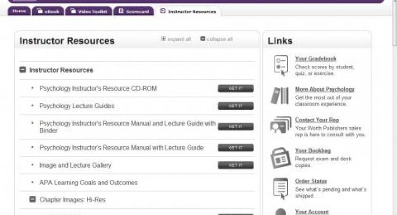This screenshot has width=397, height=215.
Task: Open APA Learning Goals and Outcomes
Action: coord(88,183)
